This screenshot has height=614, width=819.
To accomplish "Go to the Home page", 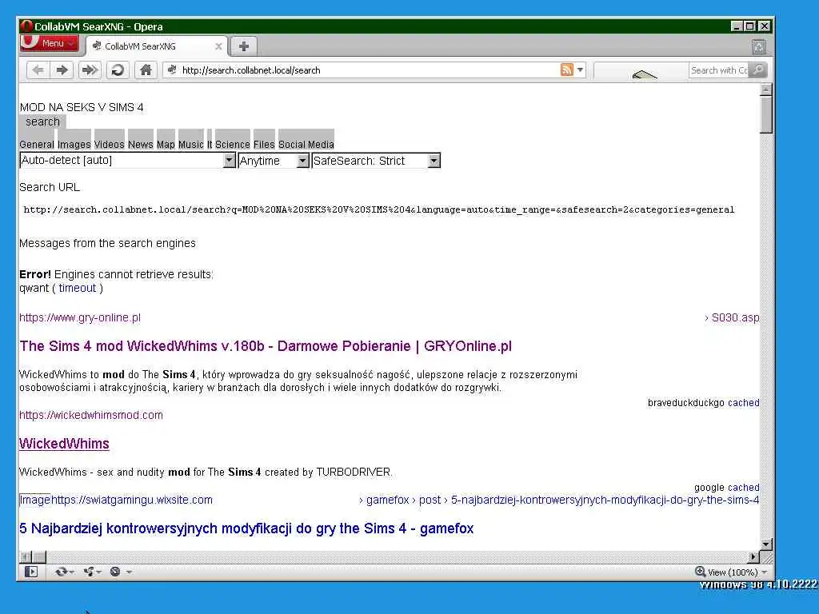I will (x=146, y=70).
